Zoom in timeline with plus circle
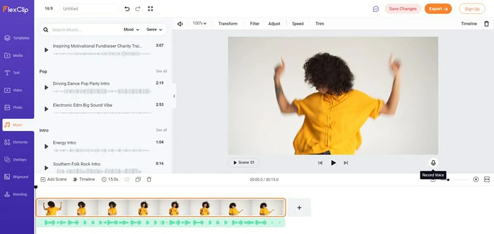Viewport: 494px width, 234px height. [x=476, y=179]
